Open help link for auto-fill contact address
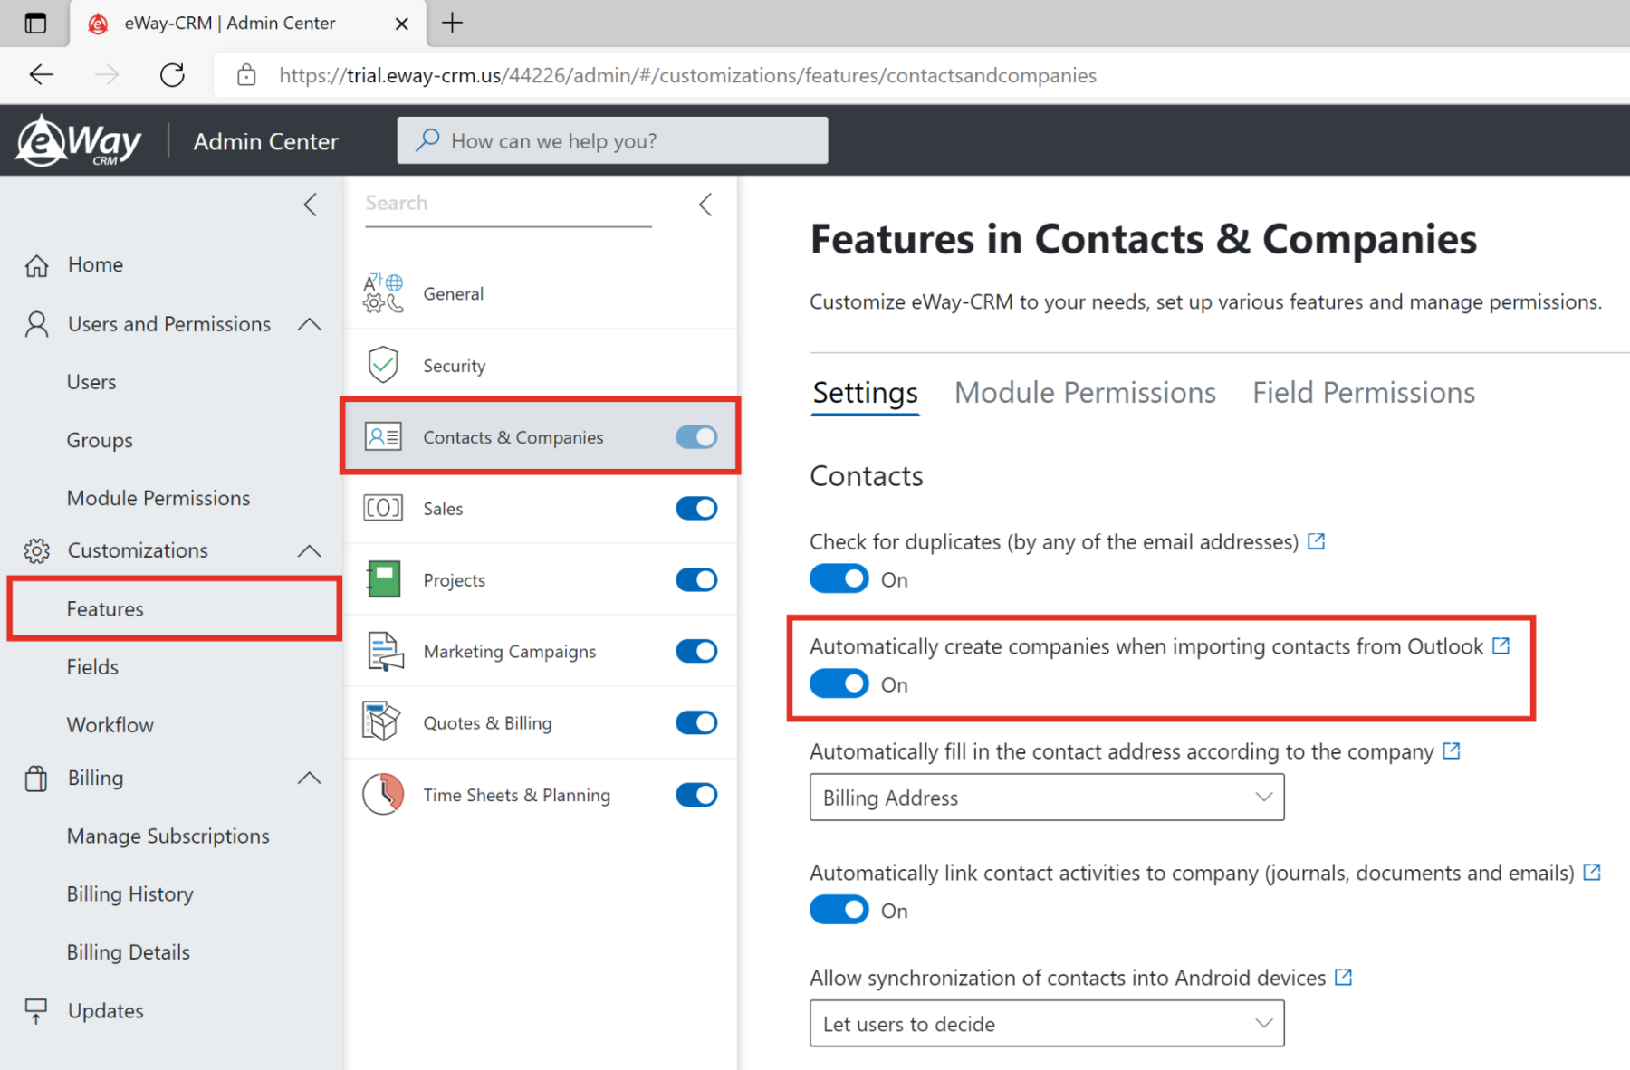The width and height of the screenshot is (1630, 1070). click(1452, 750)
